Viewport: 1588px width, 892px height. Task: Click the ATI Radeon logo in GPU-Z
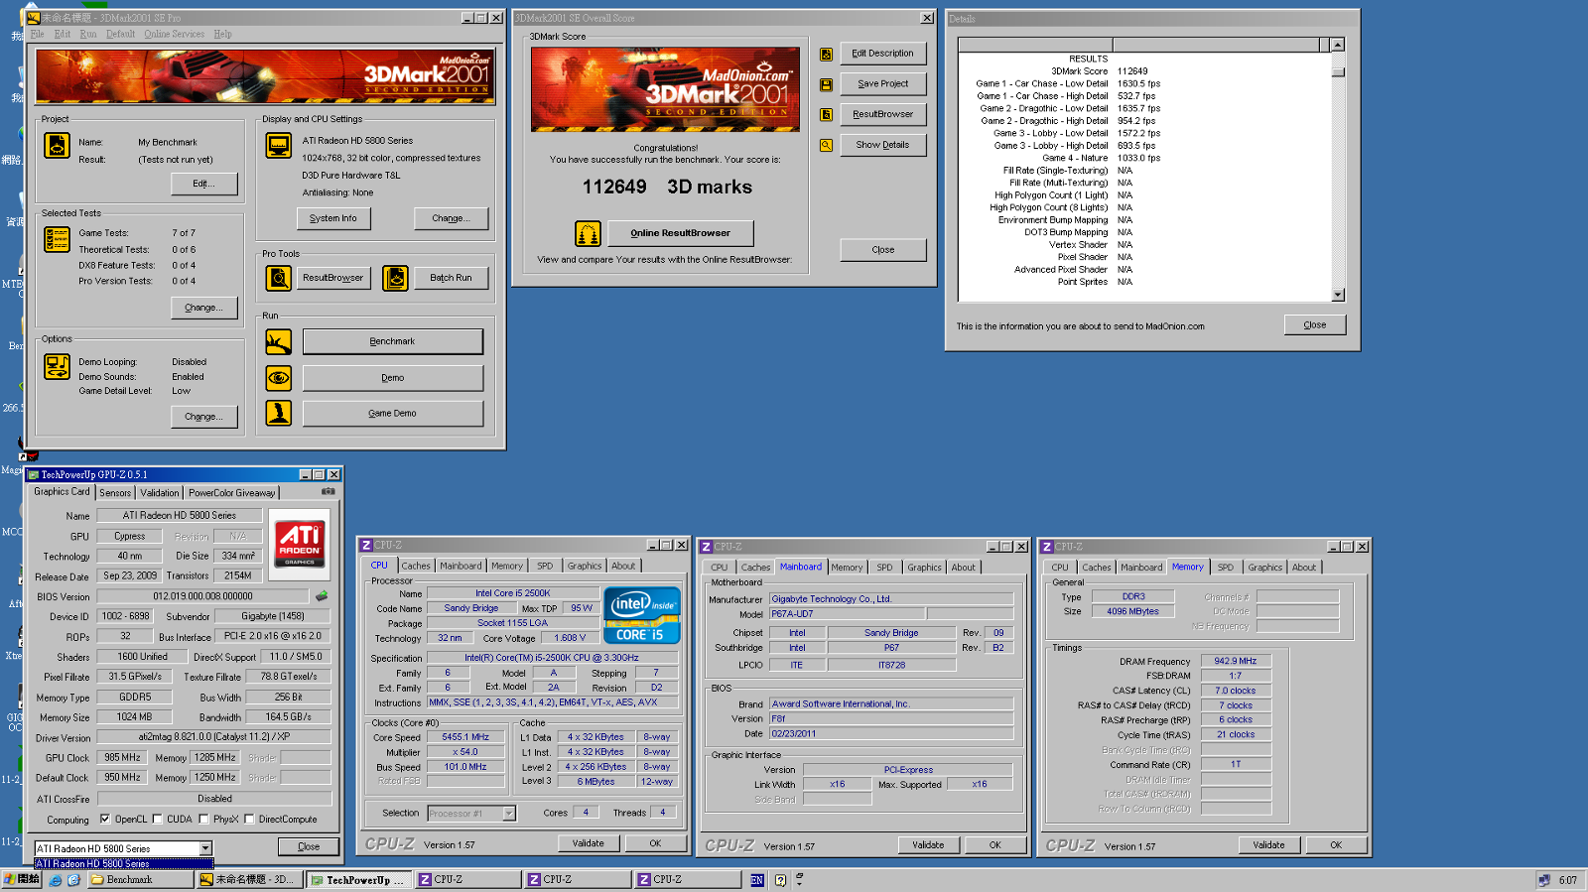[x=300, y=543]
